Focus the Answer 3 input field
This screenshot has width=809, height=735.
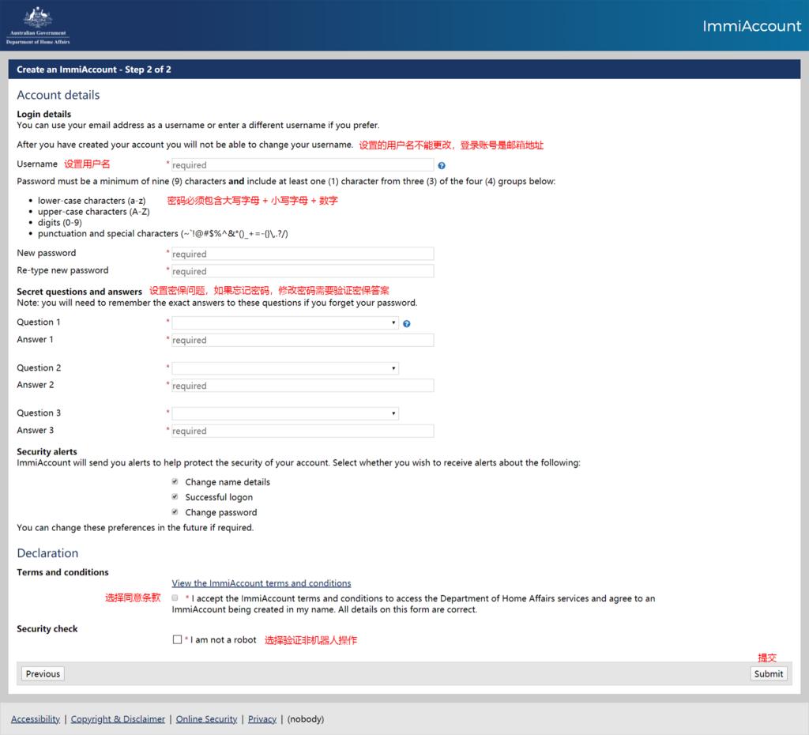[303, 431]
